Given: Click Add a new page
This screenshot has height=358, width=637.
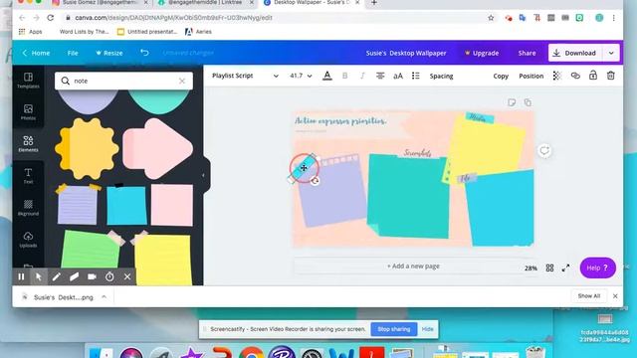Looking at the screenshot, I should pyautogui.click(x=413, y=267).
